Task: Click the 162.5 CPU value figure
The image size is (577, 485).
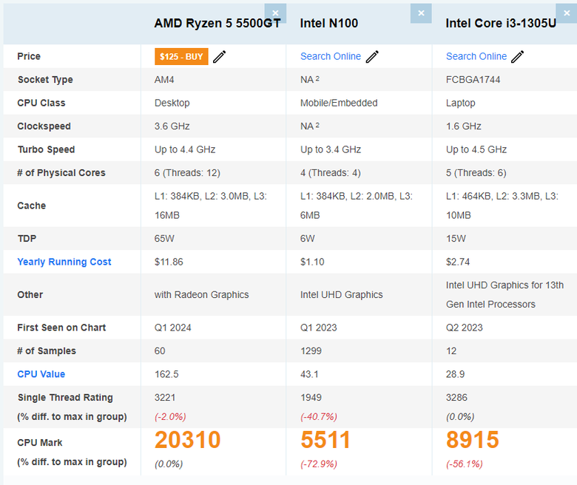Action: tap(166, 374)
